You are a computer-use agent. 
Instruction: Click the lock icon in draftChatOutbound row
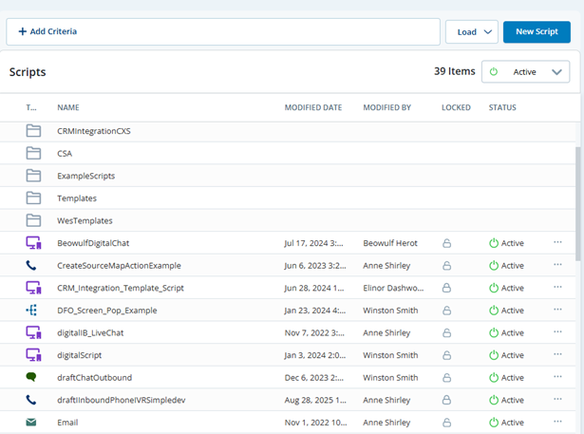(x=446, y=378)
